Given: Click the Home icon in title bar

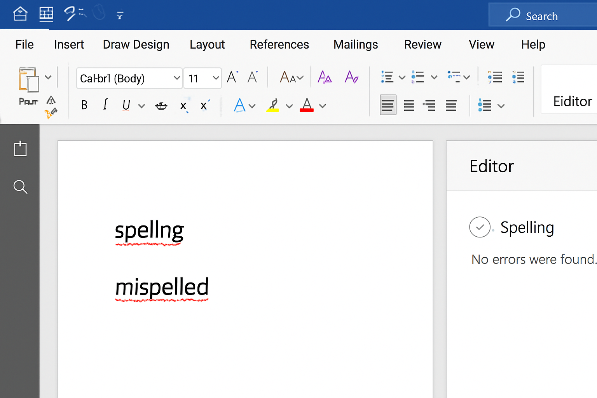Looking at the screenshot, I should coord(20,14).
